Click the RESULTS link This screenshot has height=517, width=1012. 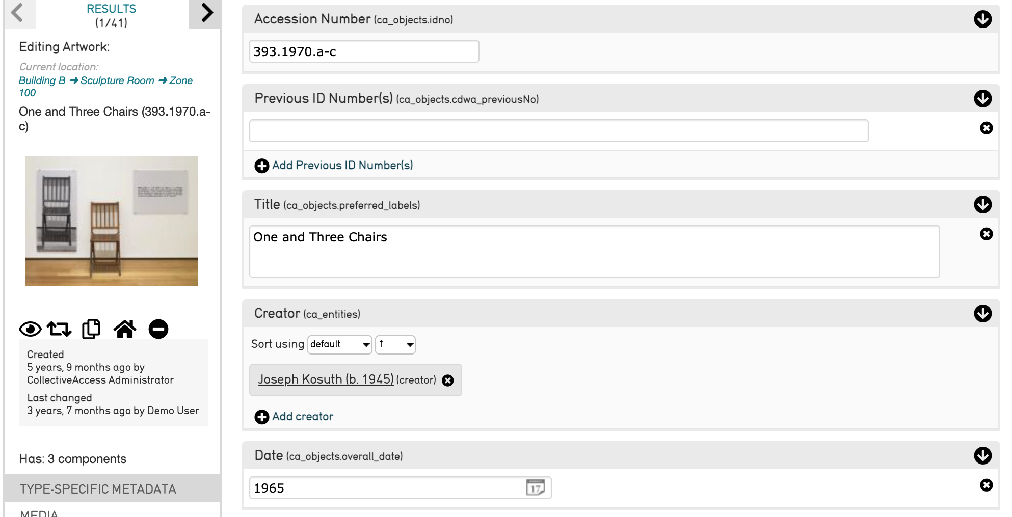pos(111,9)
